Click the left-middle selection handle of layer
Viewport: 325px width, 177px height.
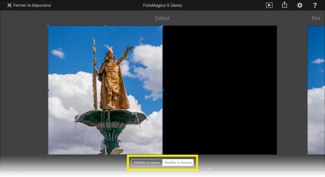coord(48,90)
